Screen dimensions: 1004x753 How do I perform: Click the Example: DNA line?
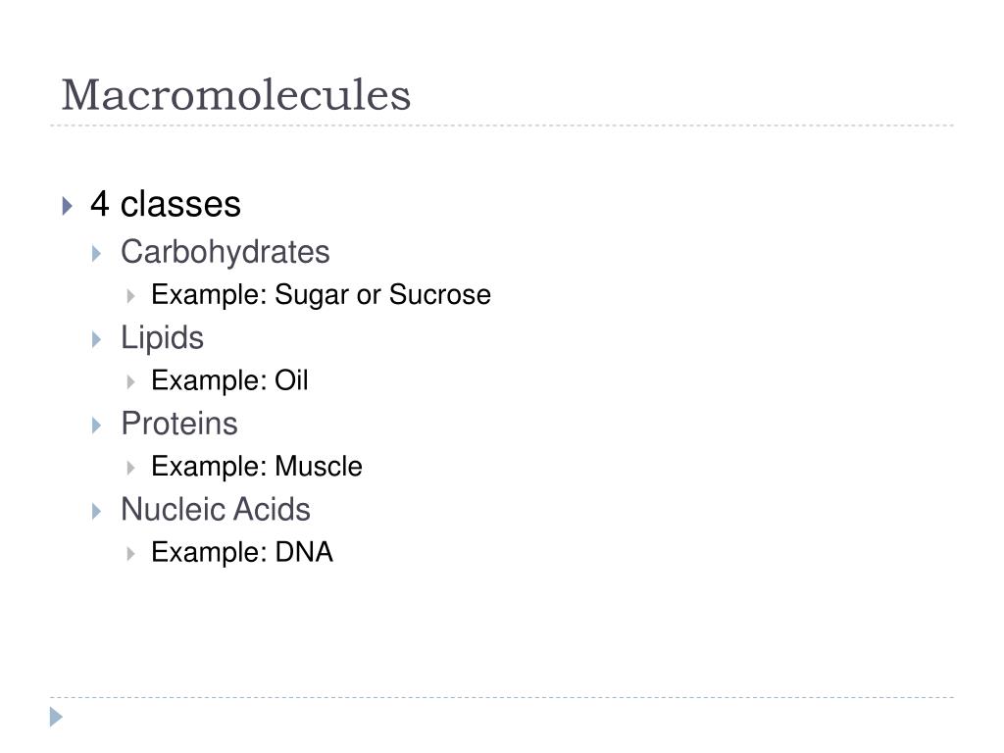(x=243, y=553)
